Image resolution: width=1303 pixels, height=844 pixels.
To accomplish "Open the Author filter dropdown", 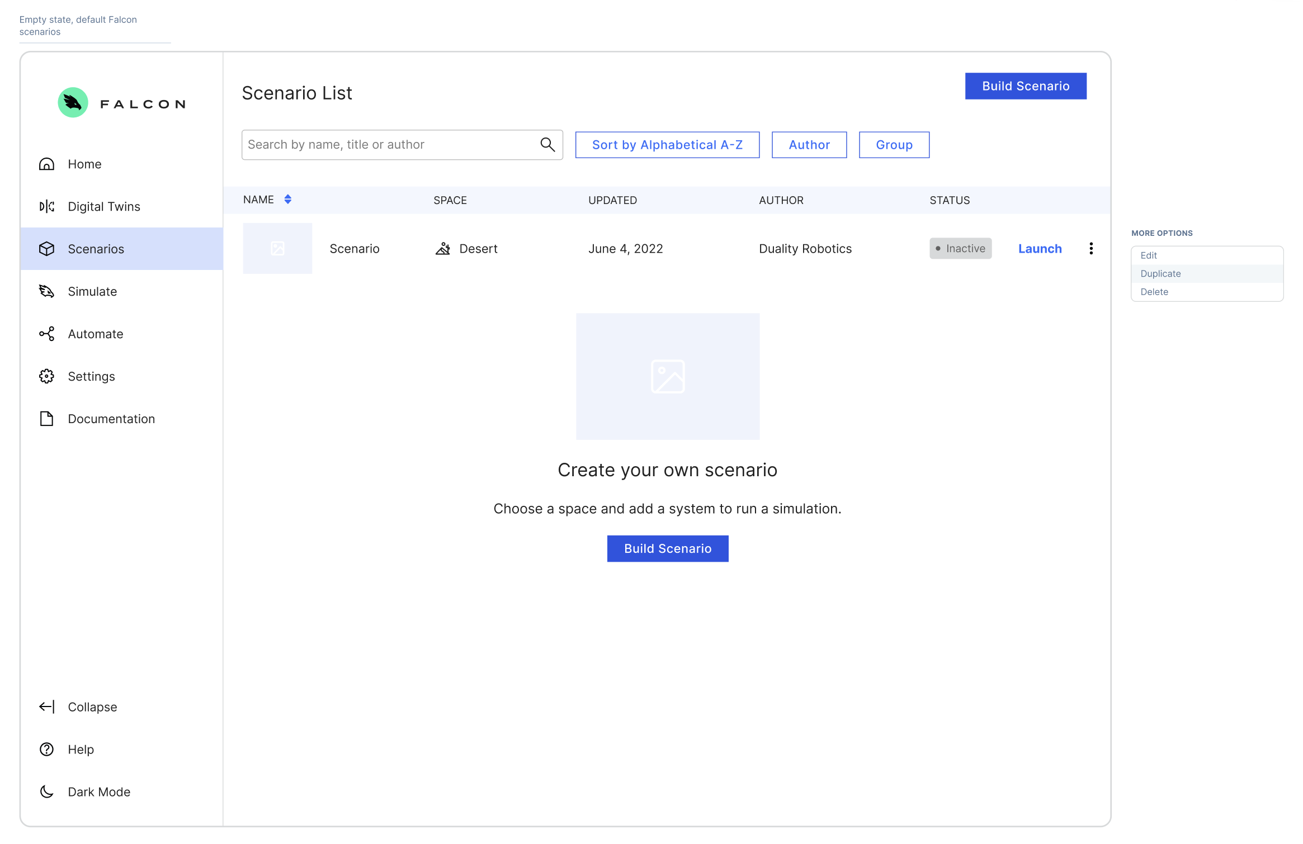I will [x=809, y=144].
